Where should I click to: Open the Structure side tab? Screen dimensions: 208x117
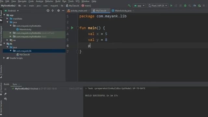1,71
